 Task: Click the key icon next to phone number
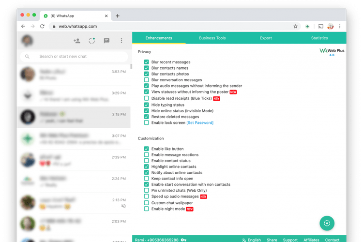coord(183,240)
